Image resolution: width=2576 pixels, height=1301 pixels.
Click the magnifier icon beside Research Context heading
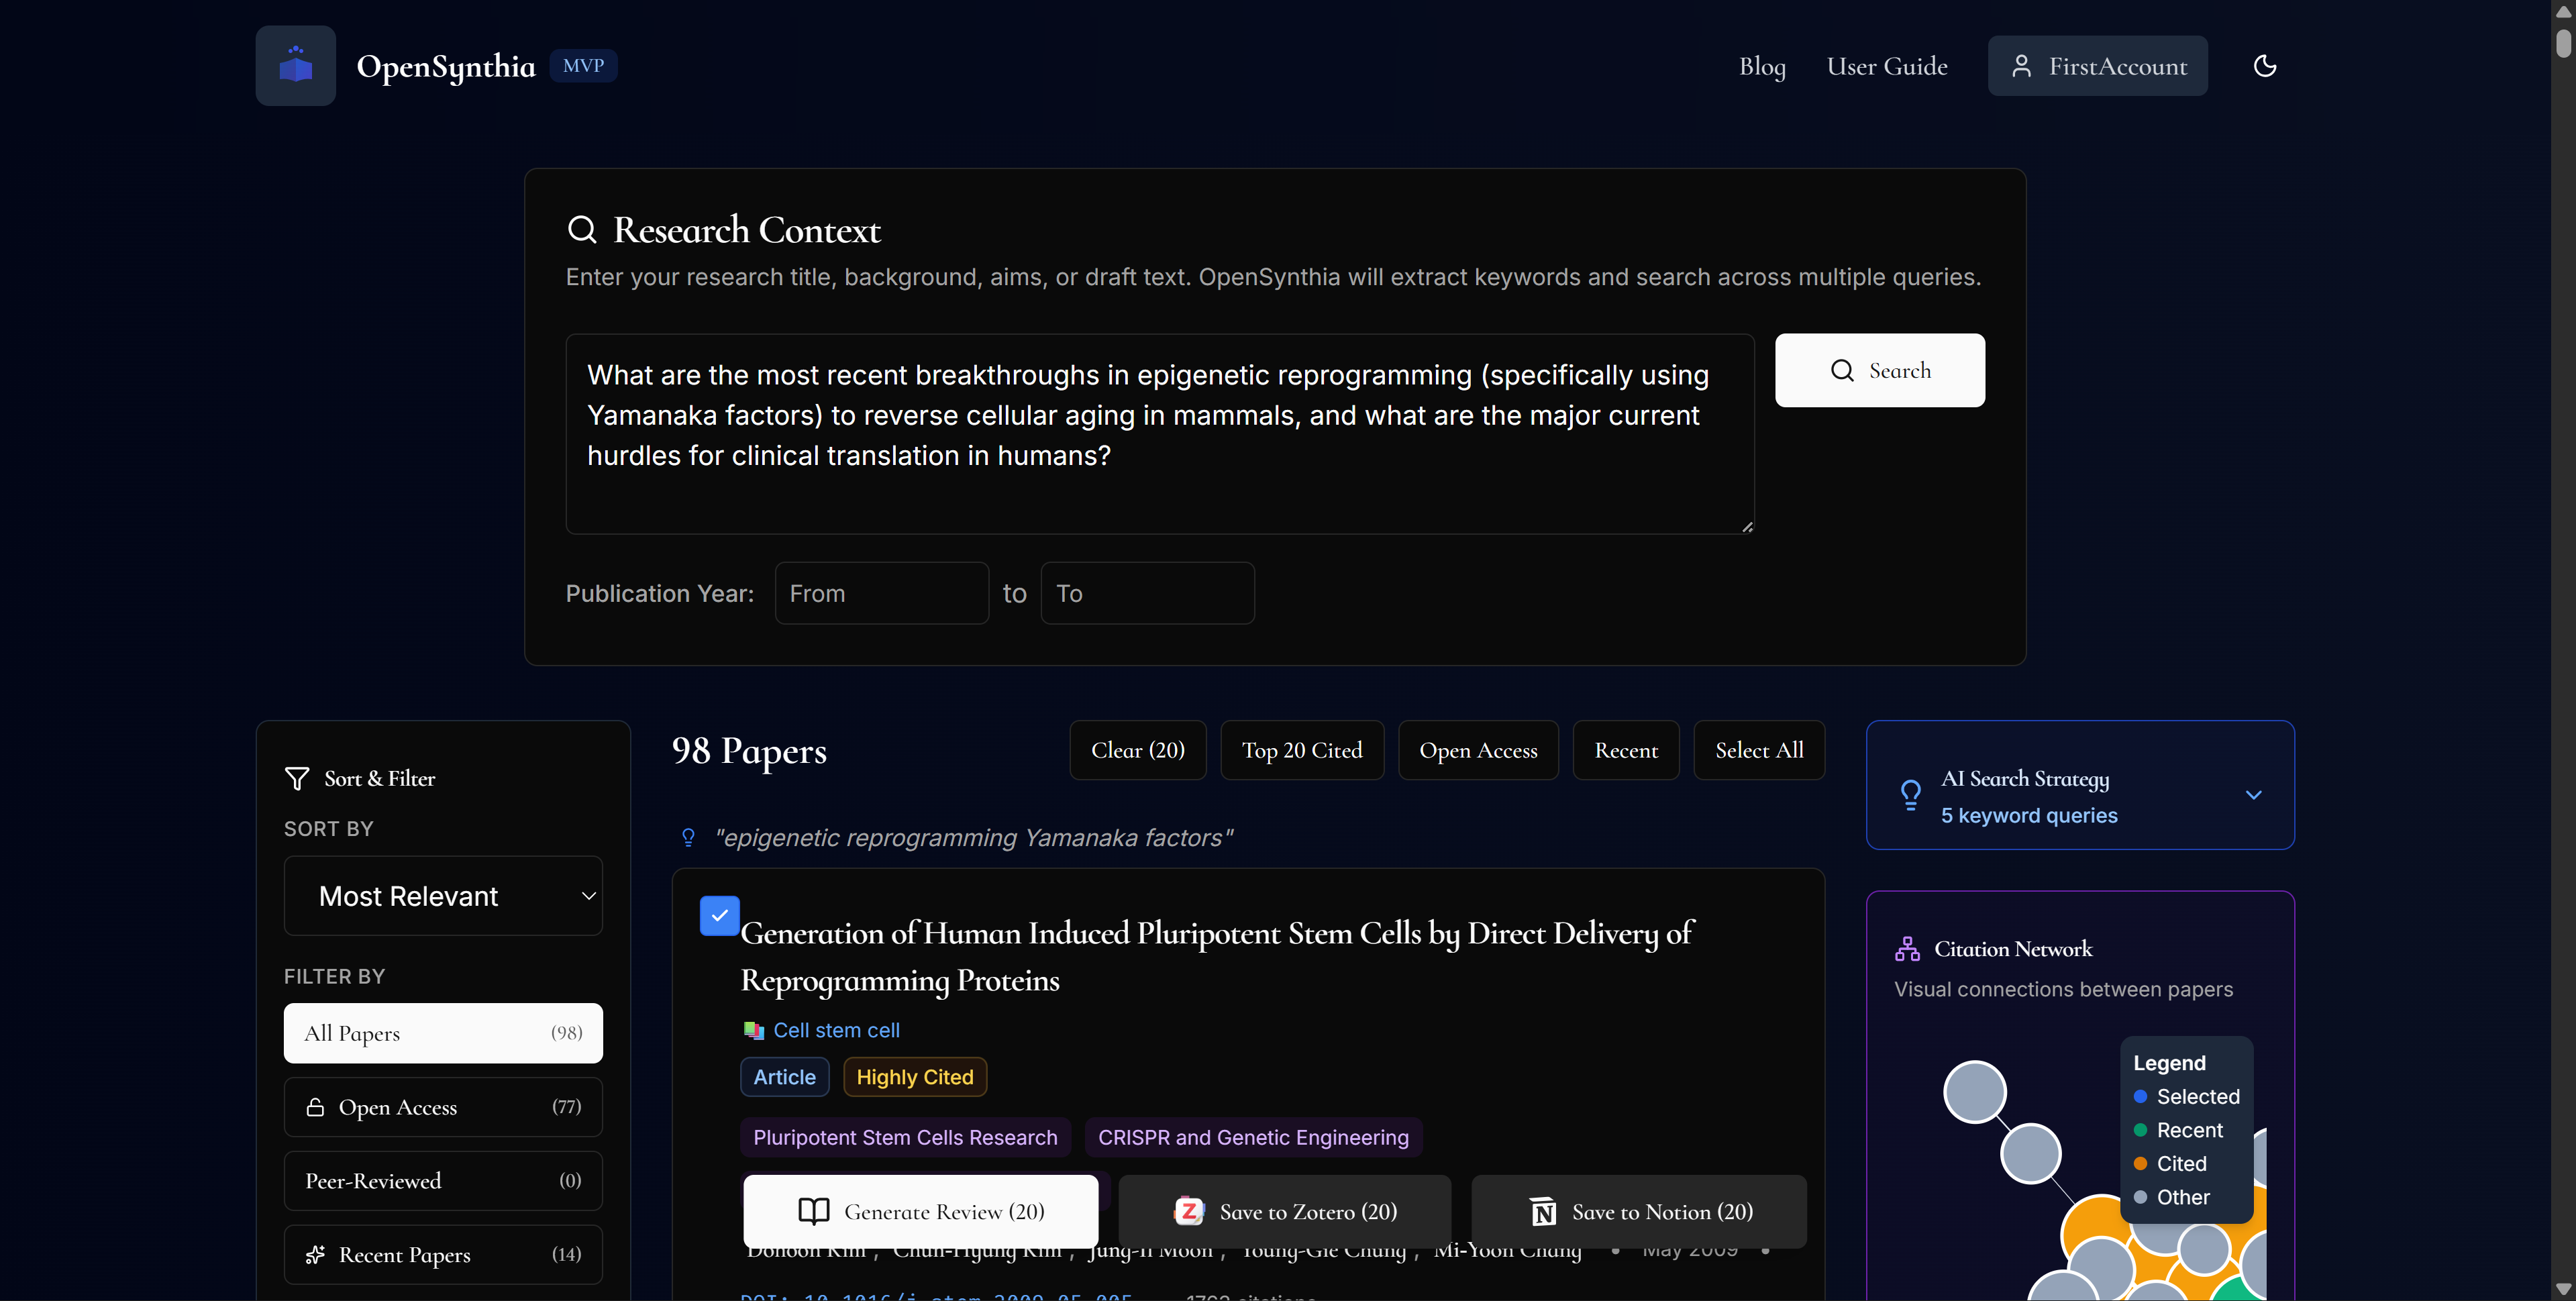click(584, 229)
